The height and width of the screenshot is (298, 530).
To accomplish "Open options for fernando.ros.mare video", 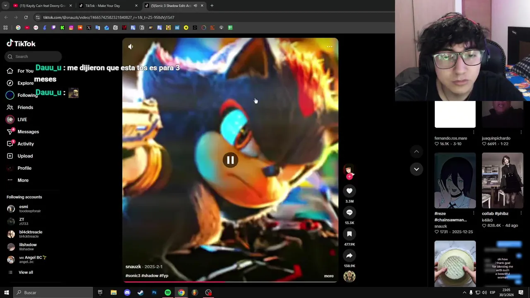I will click(x=474, y=132).
